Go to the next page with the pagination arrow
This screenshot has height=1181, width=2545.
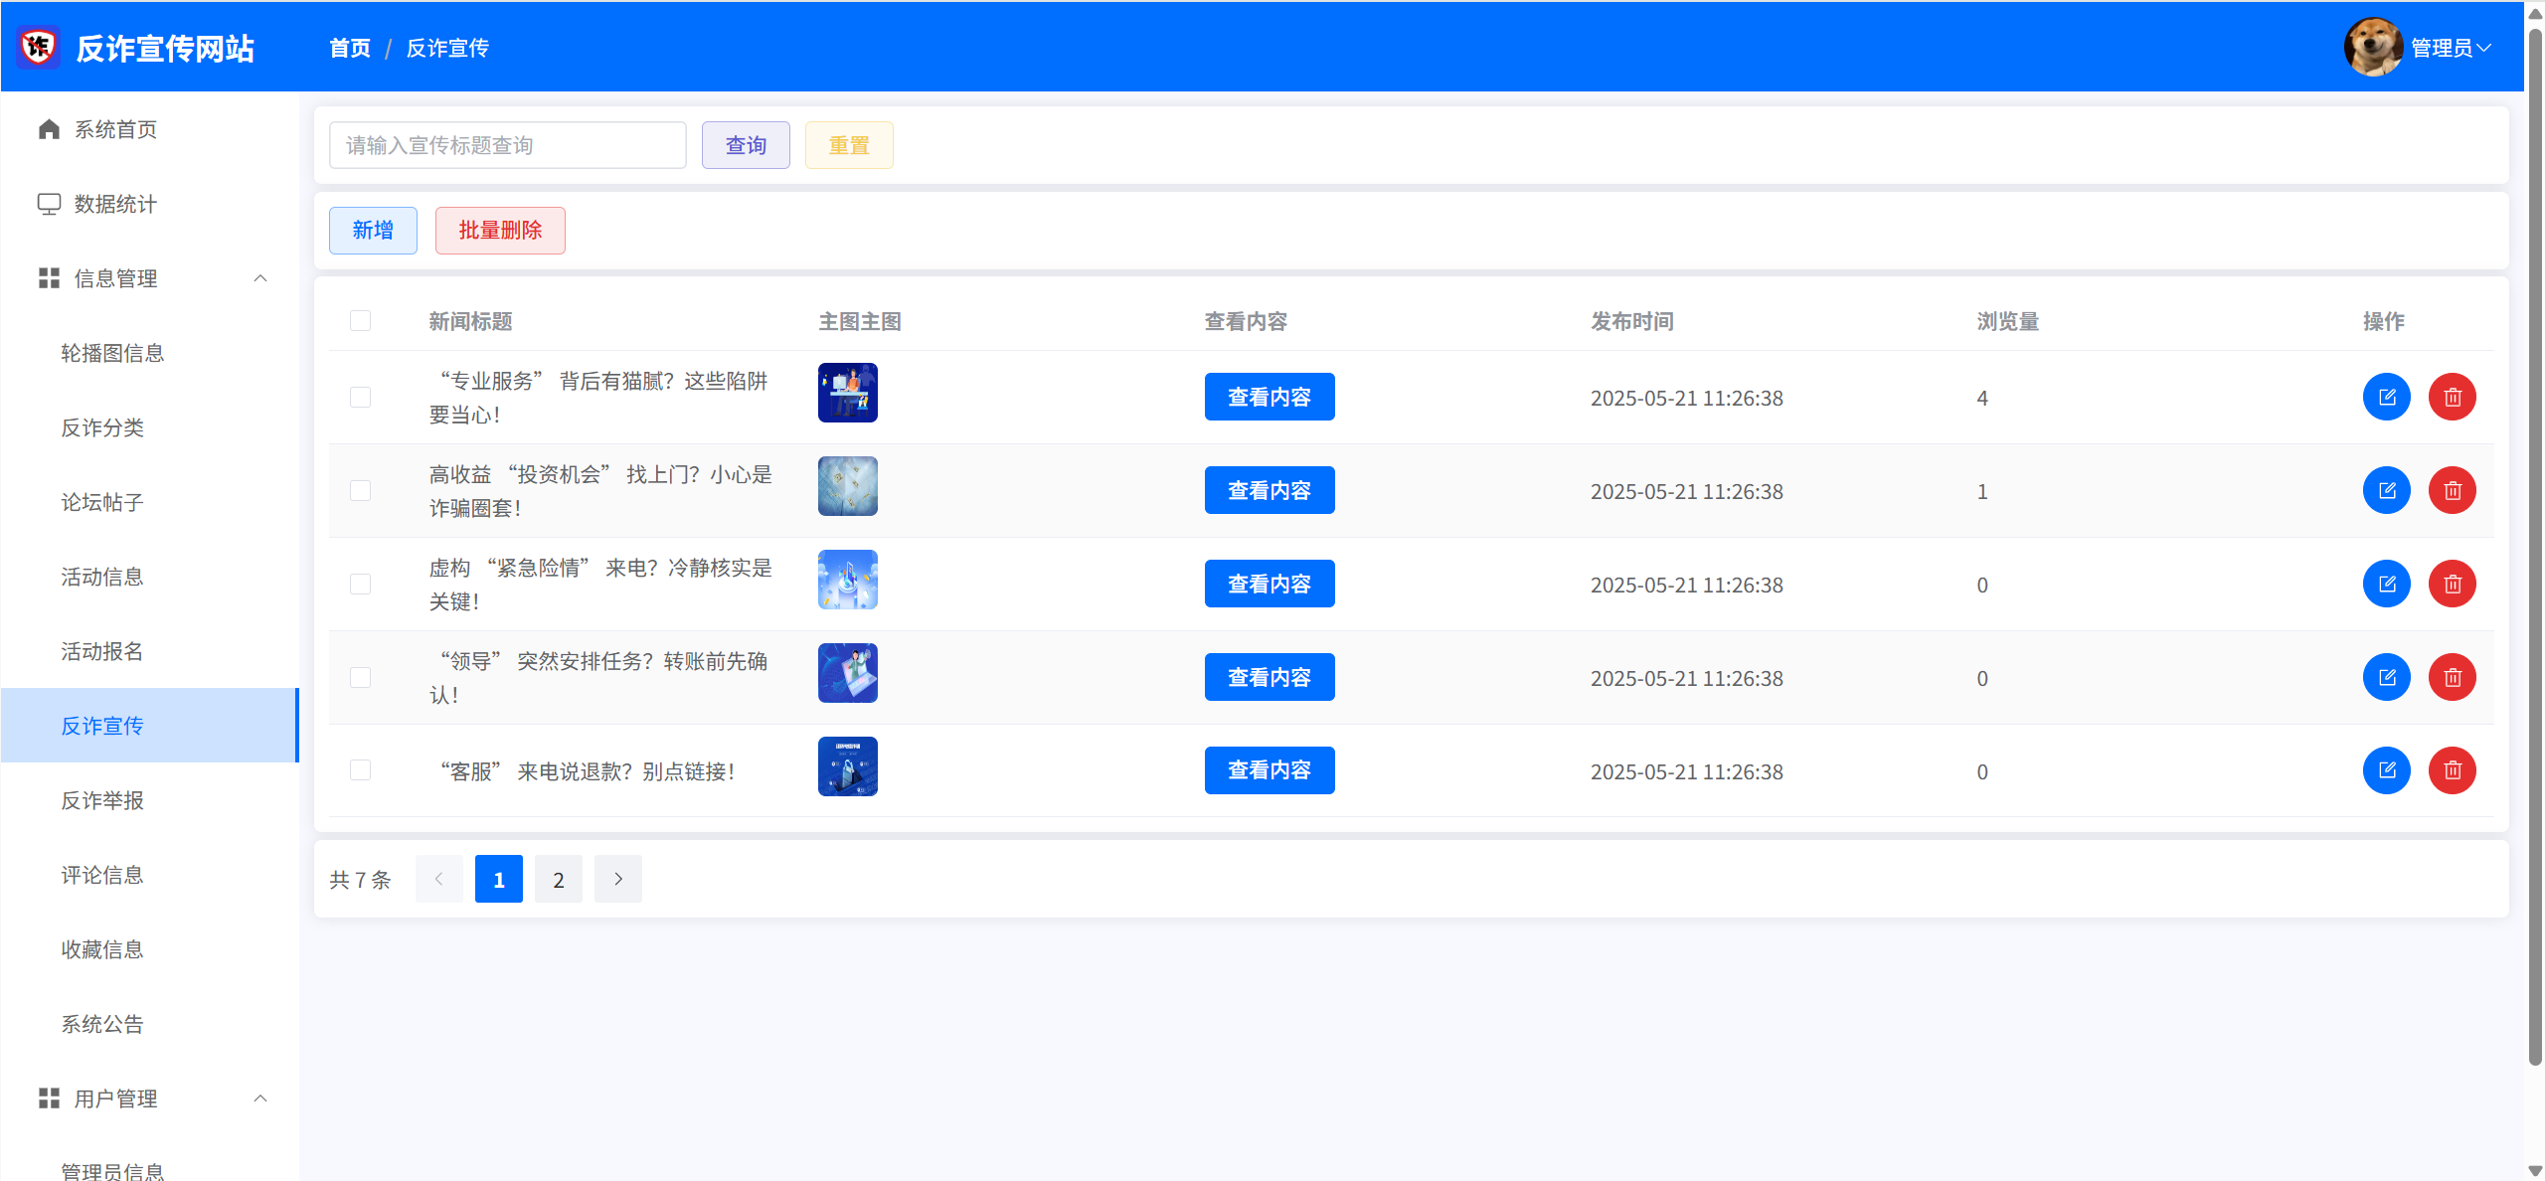click(x=617, y=879)
